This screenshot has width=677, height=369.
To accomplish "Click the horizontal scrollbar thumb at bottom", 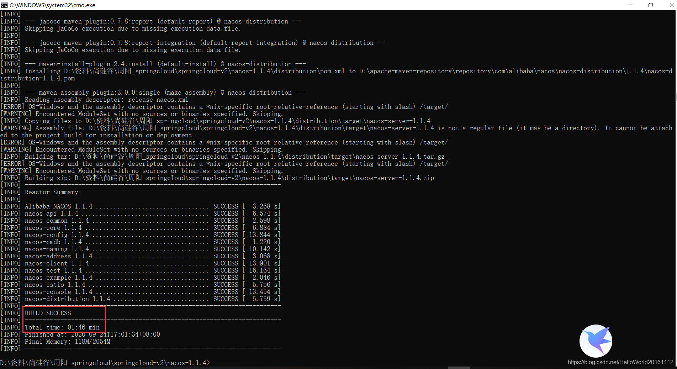I will (459, 368).
